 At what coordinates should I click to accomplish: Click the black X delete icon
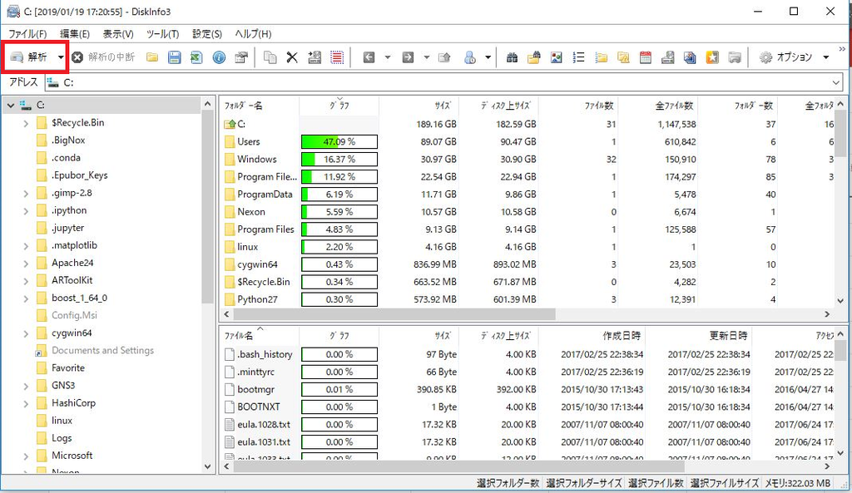[x=292, y=57]
